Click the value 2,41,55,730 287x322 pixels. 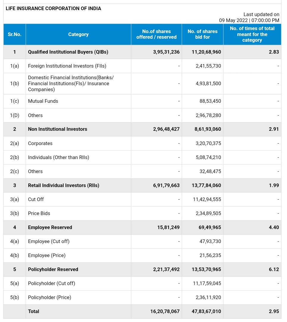tap(208, 66)
